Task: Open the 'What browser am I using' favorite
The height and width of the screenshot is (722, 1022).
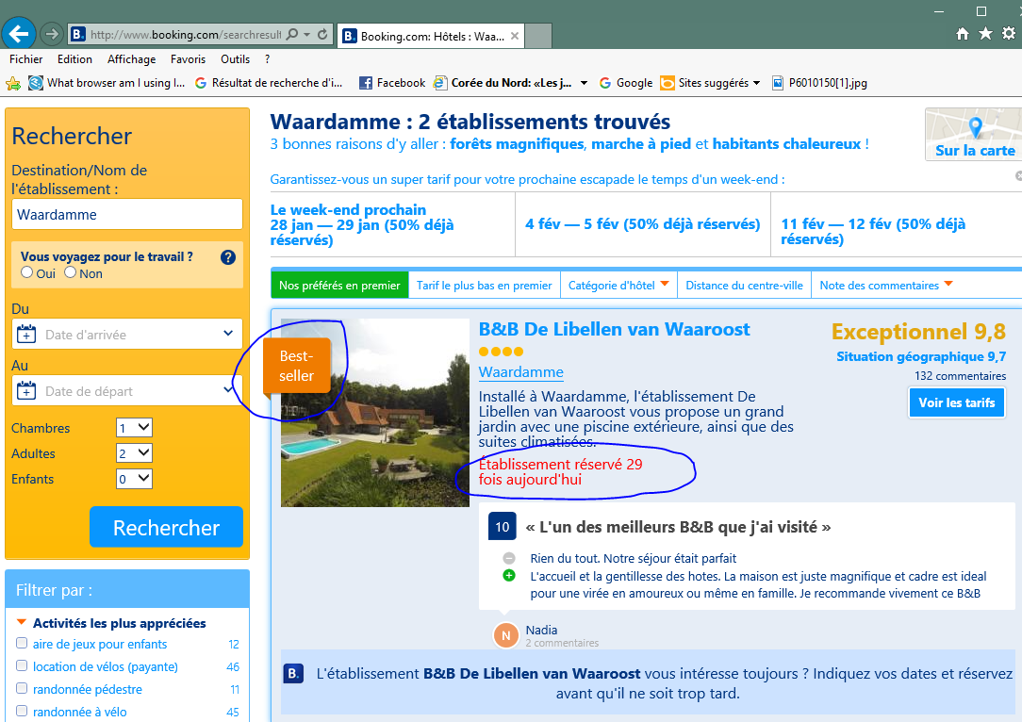Action: [x=107, y=83]
